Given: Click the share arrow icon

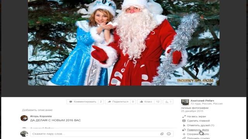Looking at the screenshot, I should pos(109,102).
